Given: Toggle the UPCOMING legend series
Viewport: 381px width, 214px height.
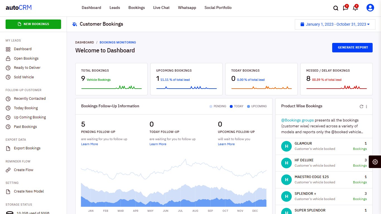Looking at the screenshot, I should point(257,106).
